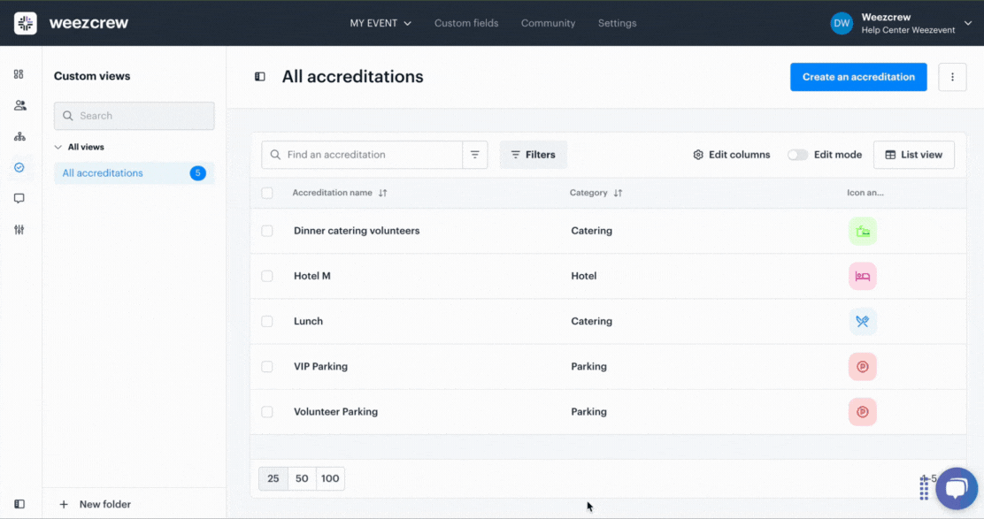Image resolution: width=984 pixels, height=519 pixels.
Task: Sort by Category arrows
Action: coord(619,193)
